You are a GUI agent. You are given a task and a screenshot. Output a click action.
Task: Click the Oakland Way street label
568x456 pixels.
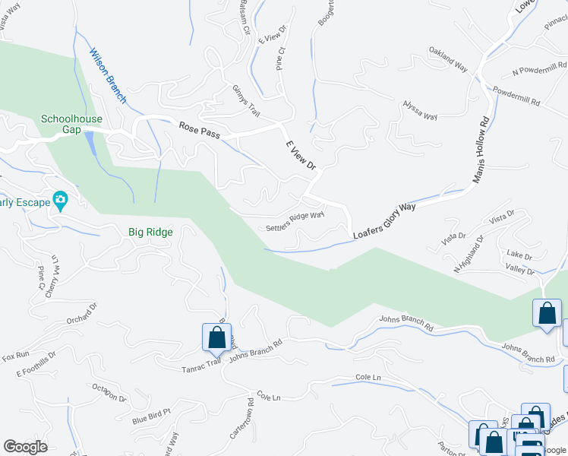(x=448, y=59)
